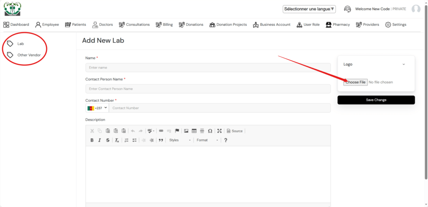Click the anchor flag icon
Viewport: 428px width, 207px height.
click(177, 131)
